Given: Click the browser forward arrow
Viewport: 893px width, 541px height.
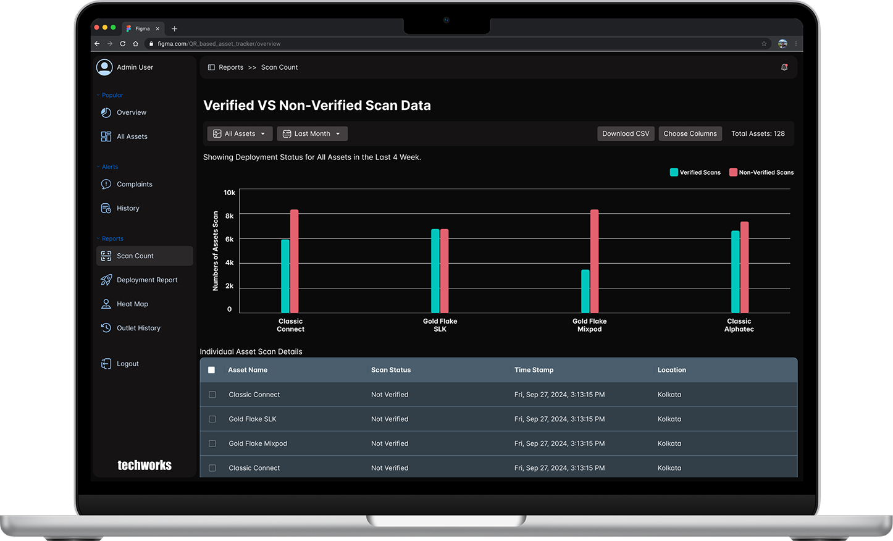Looking at the screenshot, I should click(110, 44).
